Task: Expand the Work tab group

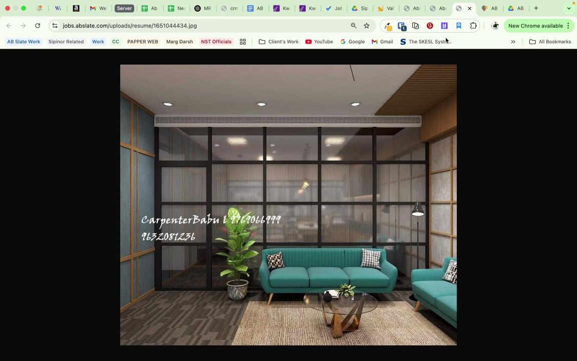Action: click(98, 42)
